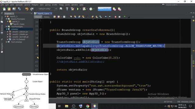Open Google Chrome from the taskbar
The image size is (195, 109).
click(x=87, y=106)
